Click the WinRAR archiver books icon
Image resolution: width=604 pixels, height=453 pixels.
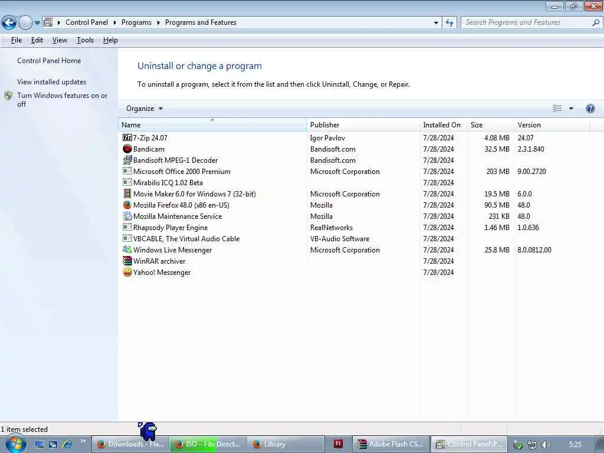[x=127, y=261]
